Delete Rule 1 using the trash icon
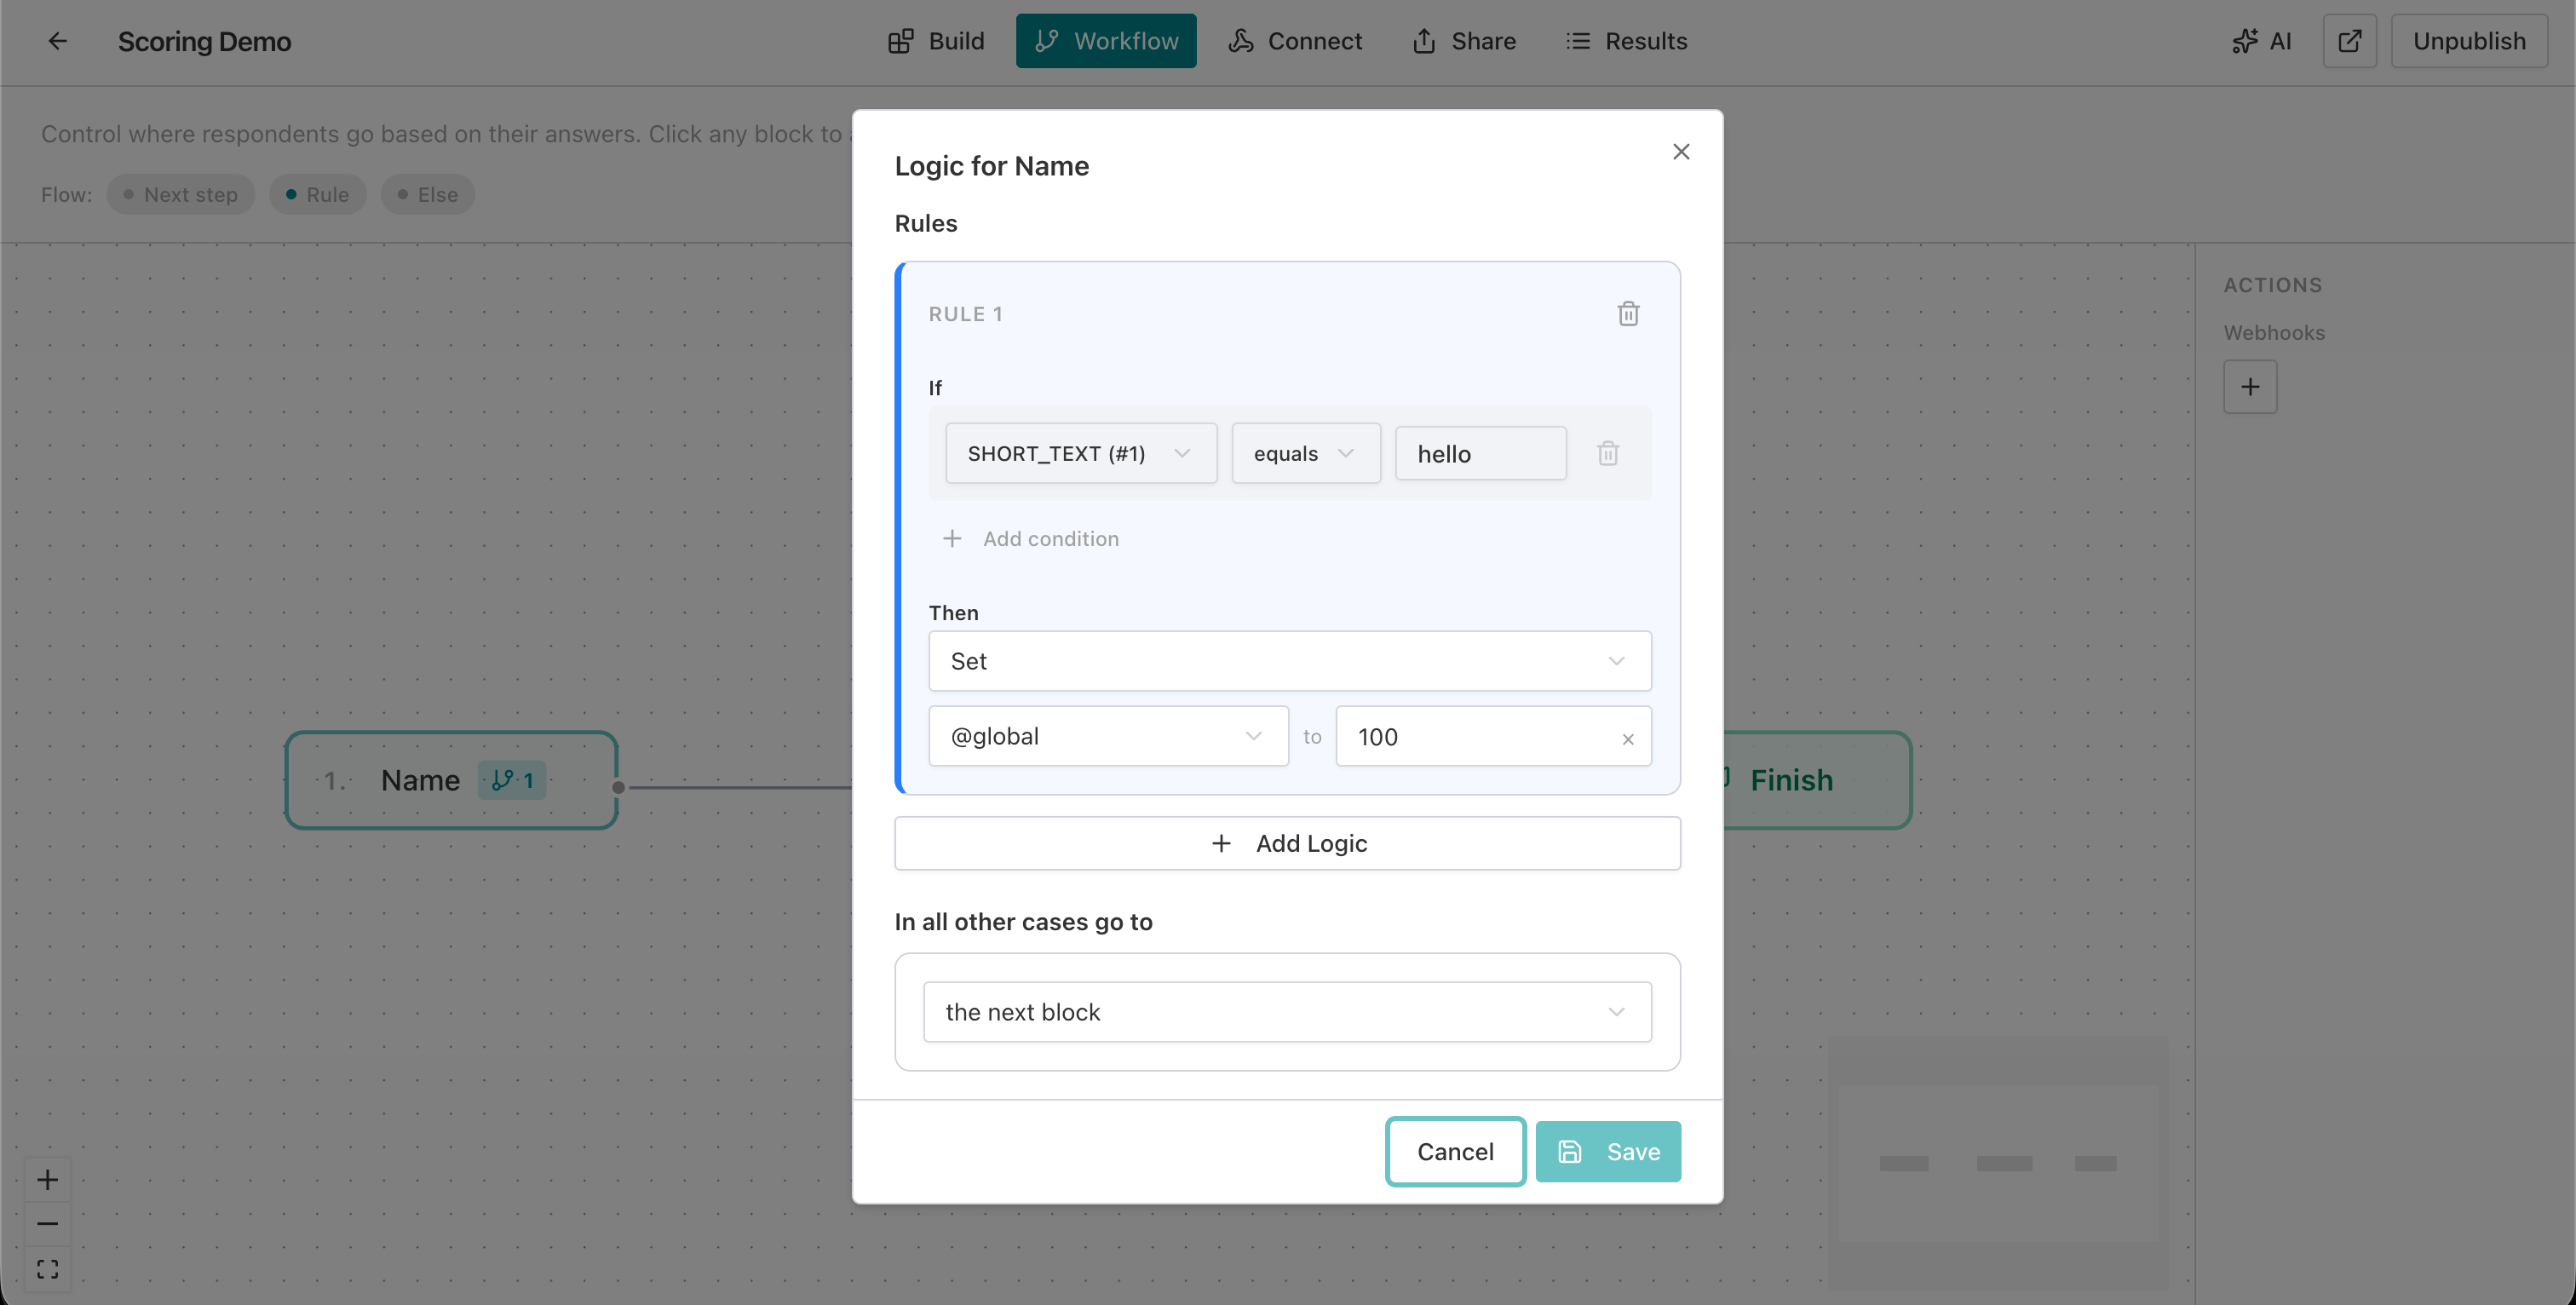Viewport: 2576px width, 1305px height. 1628,313
